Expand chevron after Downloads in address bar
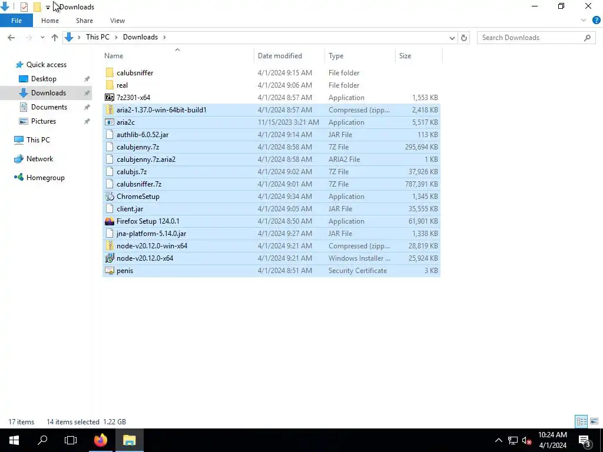The height and width of the screenshot is (452, 603). click(x=164, y=37)
